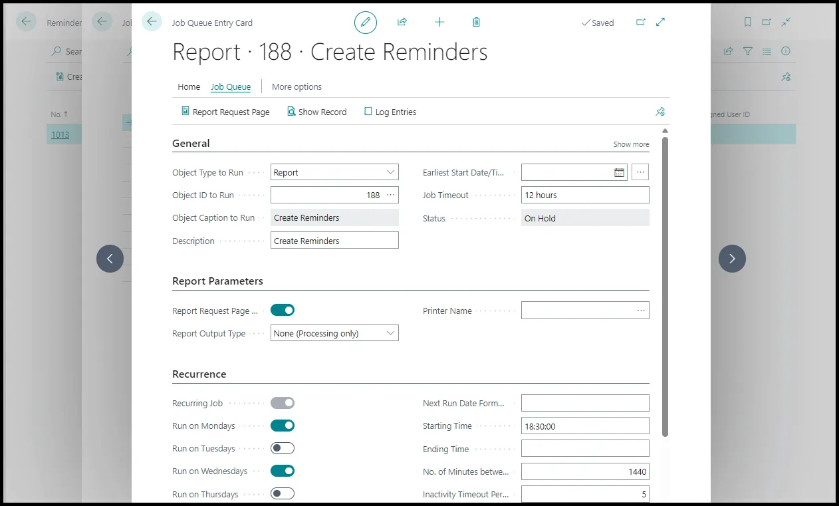Click the Starting Time field
The height and width of the screenshot is (506, 839).
tap(585, 426)
